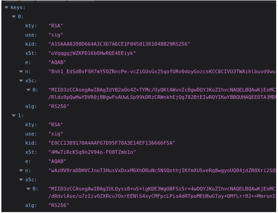The width and height of the screenshot is (278, 213).
Task: Click the x5t value oVqqggjWZKPD16bOHwRQE4EEiyk
Action: 92,53
